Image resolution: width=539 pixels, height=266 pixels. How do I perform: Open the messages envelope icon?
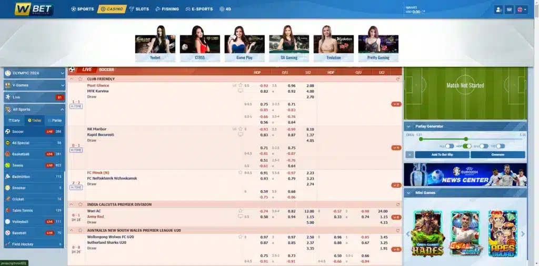509,9
